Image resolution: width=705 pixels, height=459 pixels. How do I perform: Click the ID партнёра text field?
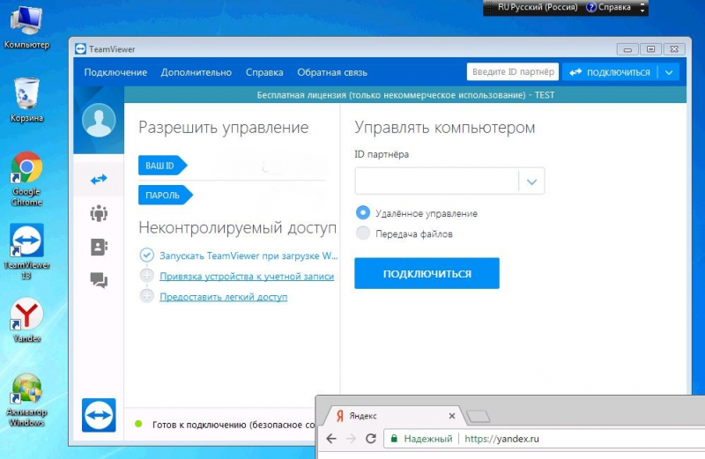[436, 181]
